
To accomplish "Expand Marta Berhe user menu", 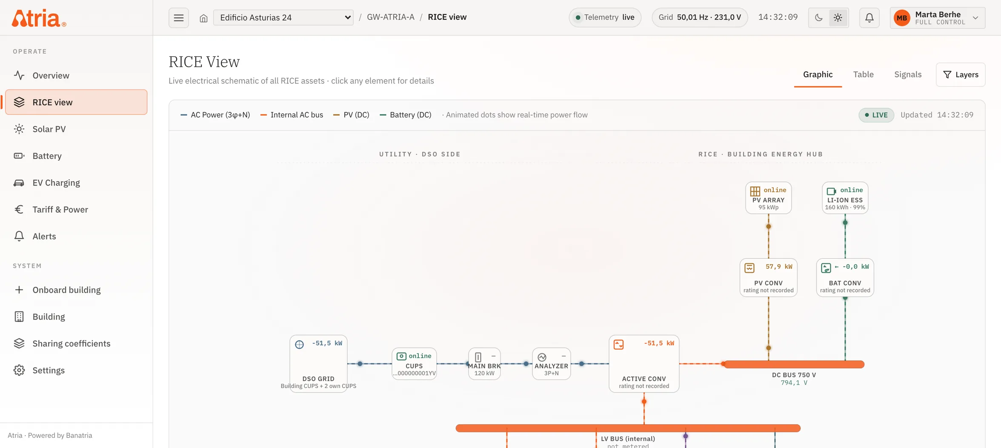I will click(938, 18).
